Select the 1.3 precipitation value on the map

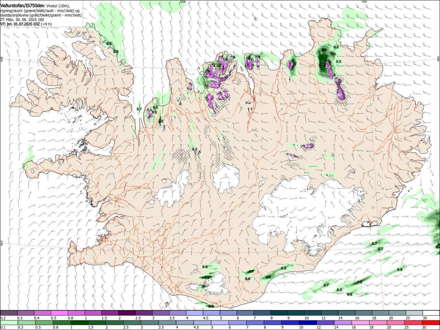(333, 54)
